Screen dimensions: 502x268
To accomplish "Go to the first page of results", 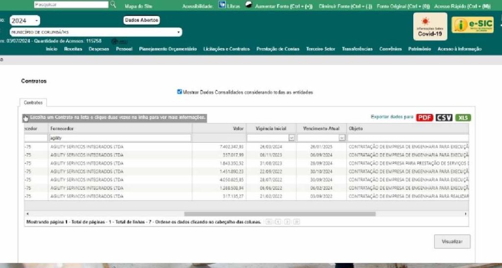I will 269,222.
